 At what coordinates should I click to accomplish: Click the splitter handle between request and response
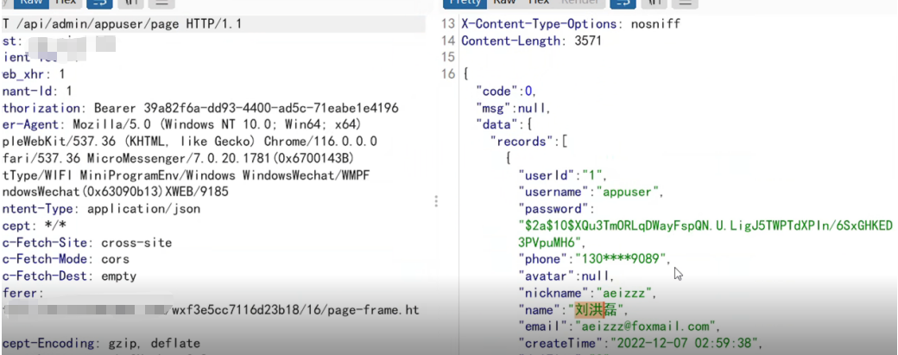tap(436, 201)
